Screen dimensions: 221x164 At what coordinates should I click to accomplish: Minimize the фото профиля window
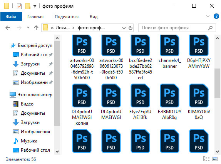(x=177, y=6)
